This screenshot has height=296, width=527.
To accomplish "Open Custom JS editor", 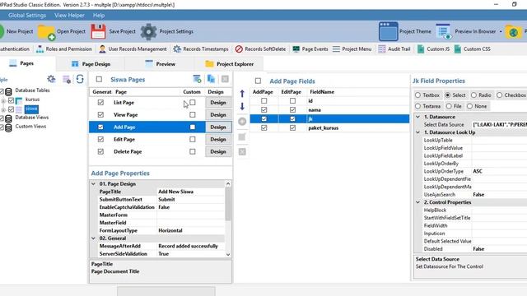I will [x=433, y=49].
